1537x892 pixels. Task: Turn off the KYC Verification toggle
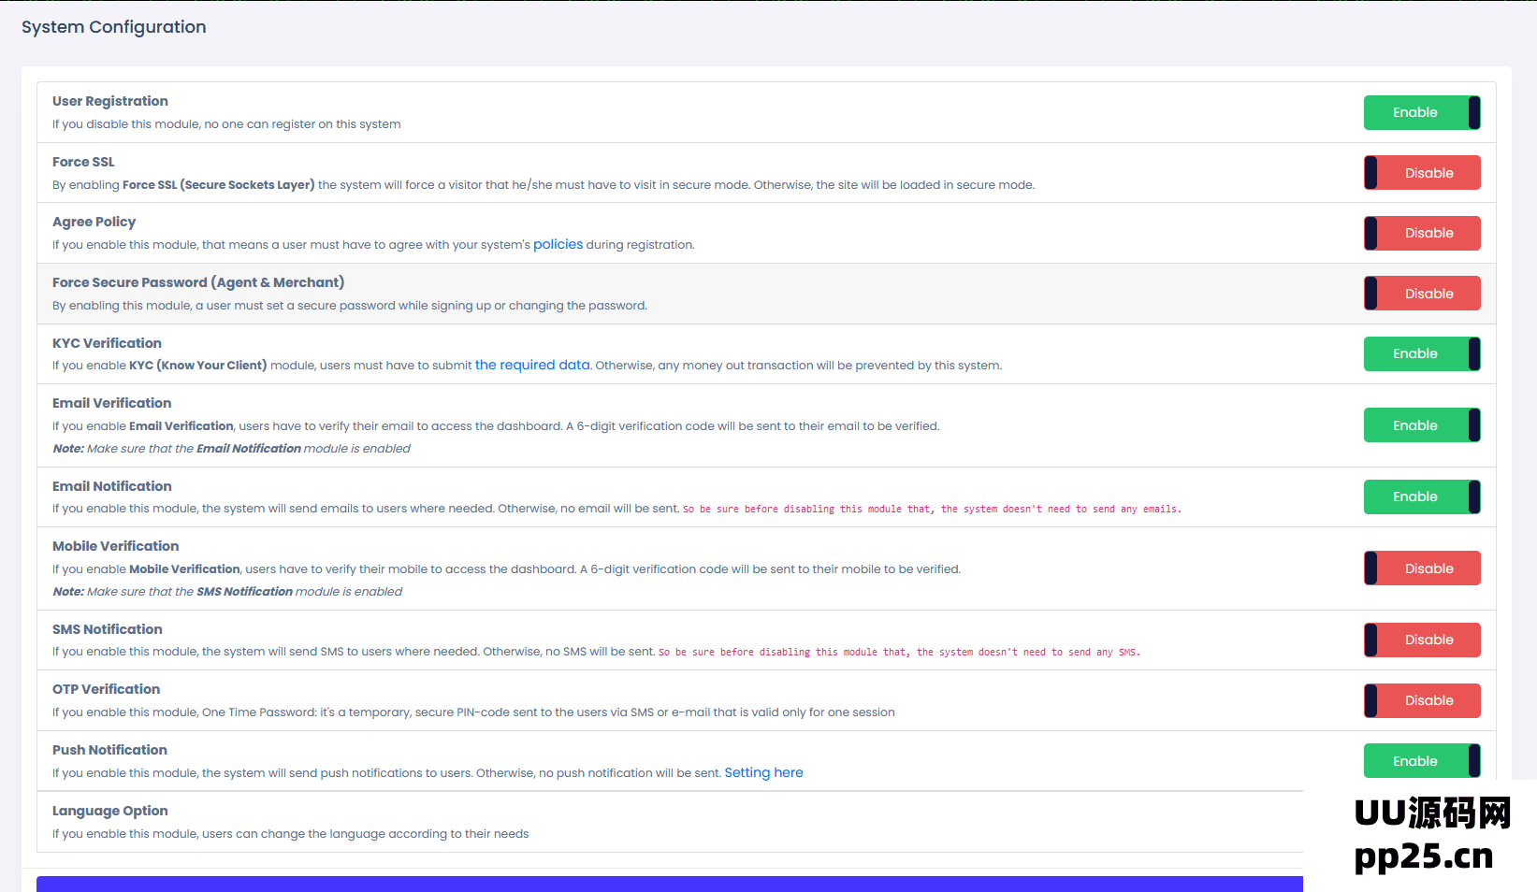pos(1421,353)
